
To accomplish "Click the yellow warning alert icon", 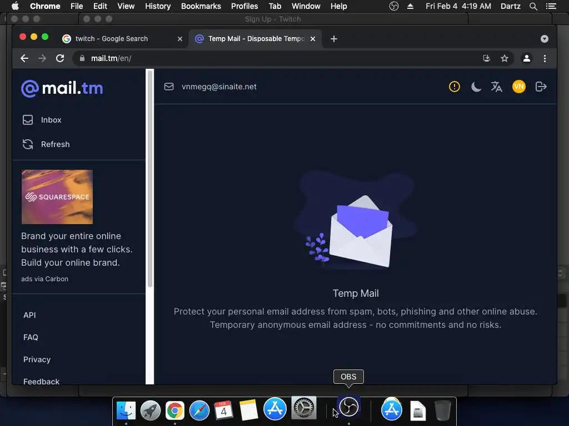I will pyautogui.click(x=455, y=87).
